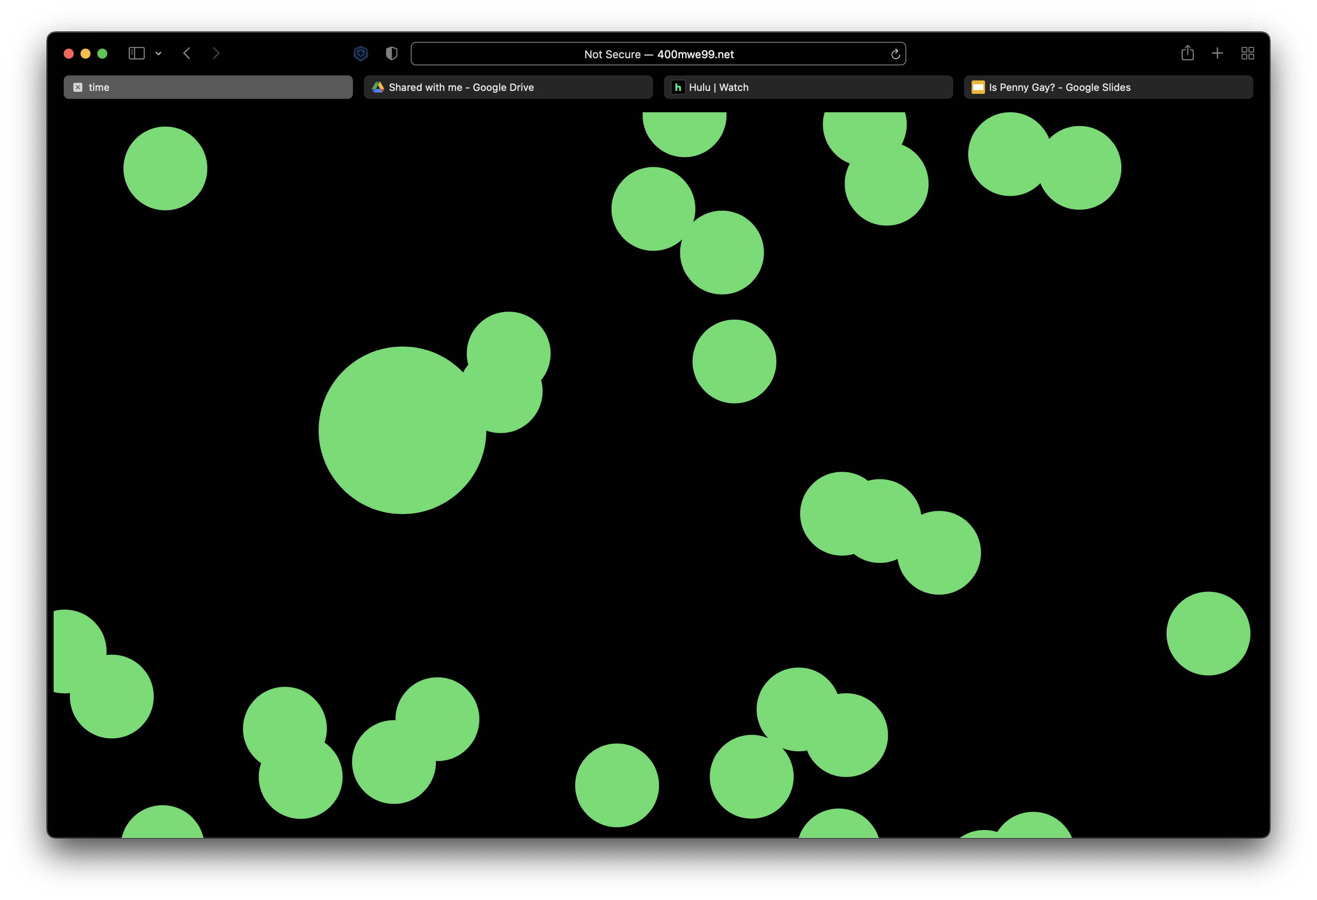This screenshot has width=1317, height=900.
Task: Add a new tab with plus icon
Action: pyautogui.click(x=1217, y=53)
